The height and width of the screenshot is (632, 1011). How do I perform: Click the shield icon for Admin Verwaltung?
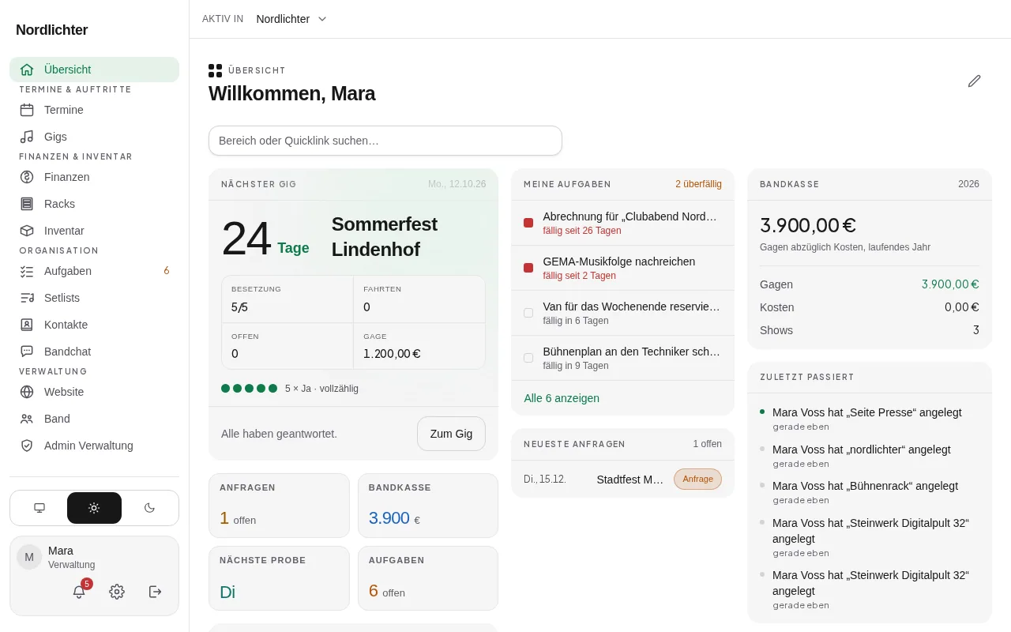coord(27,446)
